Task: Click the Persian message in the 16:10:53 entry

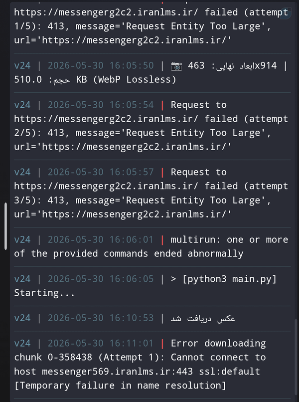Action: (203, 318)
